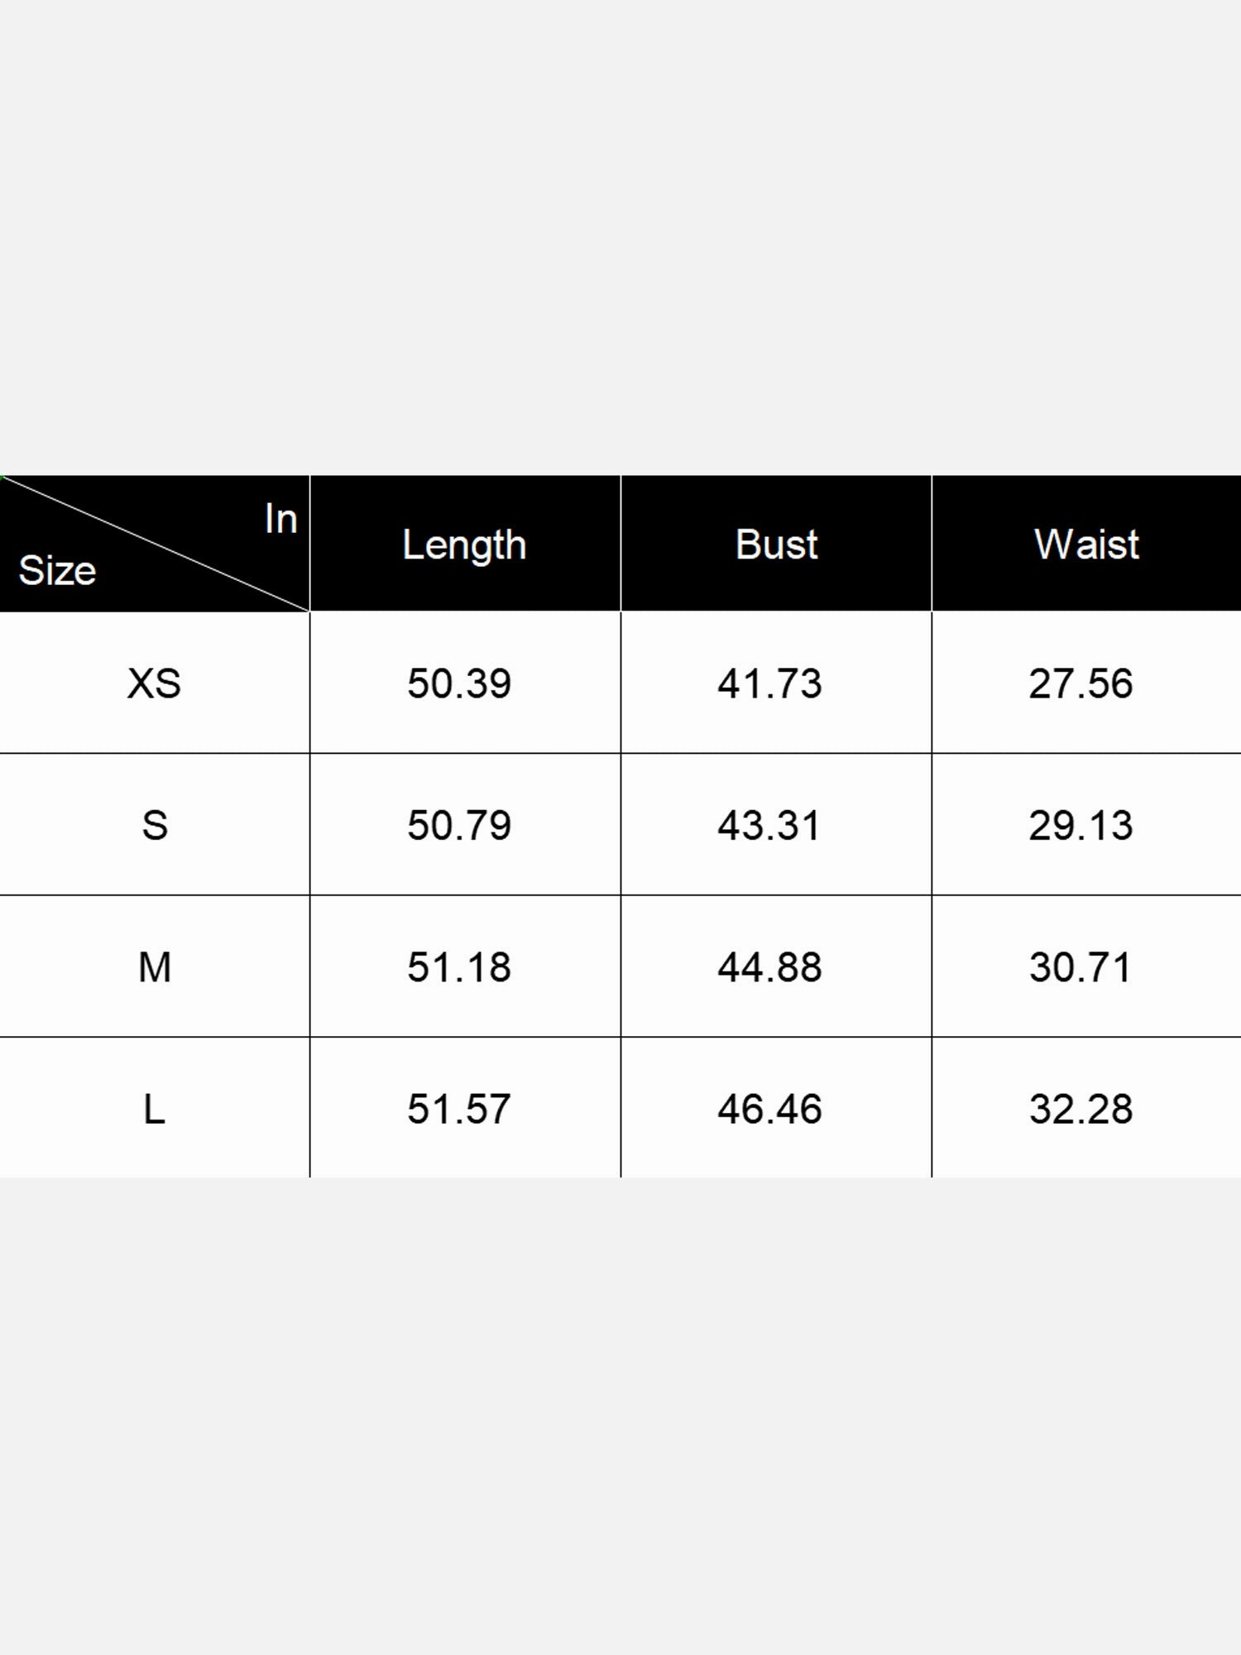
Task: Click the Length column header
Action: (464, 546)
